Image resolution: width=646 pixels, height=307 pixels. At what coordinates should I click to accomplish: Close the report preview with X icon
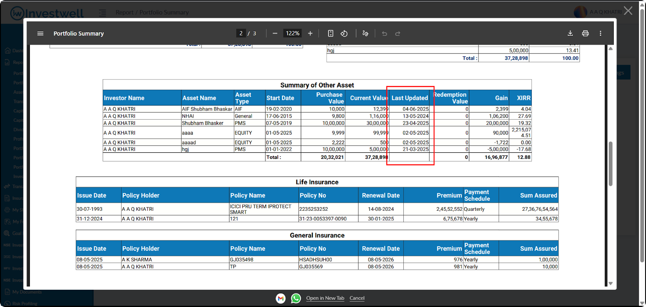point(628,10)
